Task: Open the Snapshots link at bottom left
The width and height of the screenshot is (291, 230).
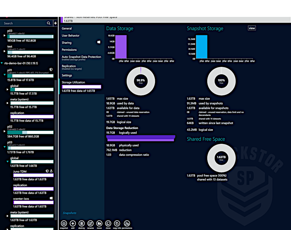Action: (69, 213)
